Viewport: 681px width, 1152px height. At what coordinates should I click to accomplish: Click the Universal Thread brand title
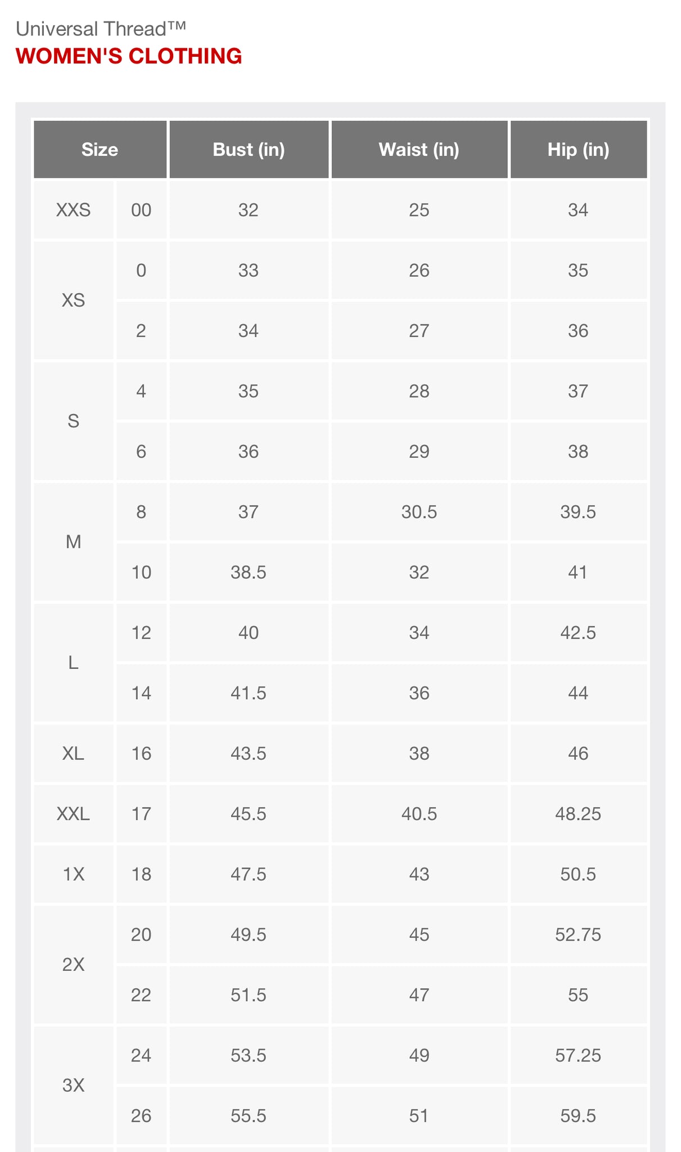pyautogui.click(x=101, y=29)
